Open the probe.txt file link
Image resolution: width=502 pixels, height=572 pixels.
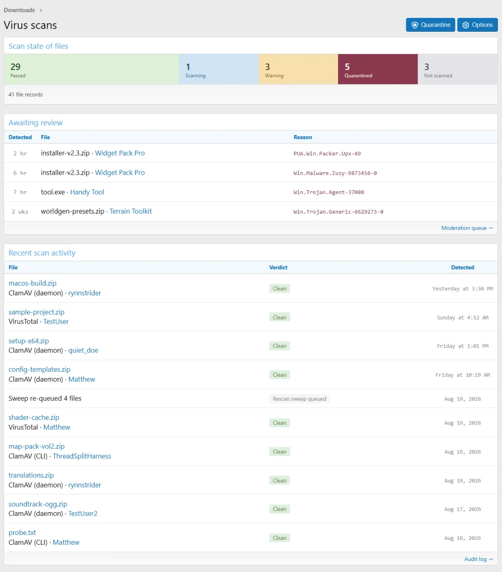click(22, 532)
